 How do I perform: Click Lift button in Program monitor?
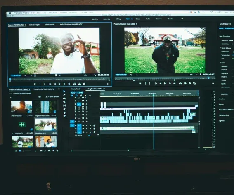click(180, 83)
